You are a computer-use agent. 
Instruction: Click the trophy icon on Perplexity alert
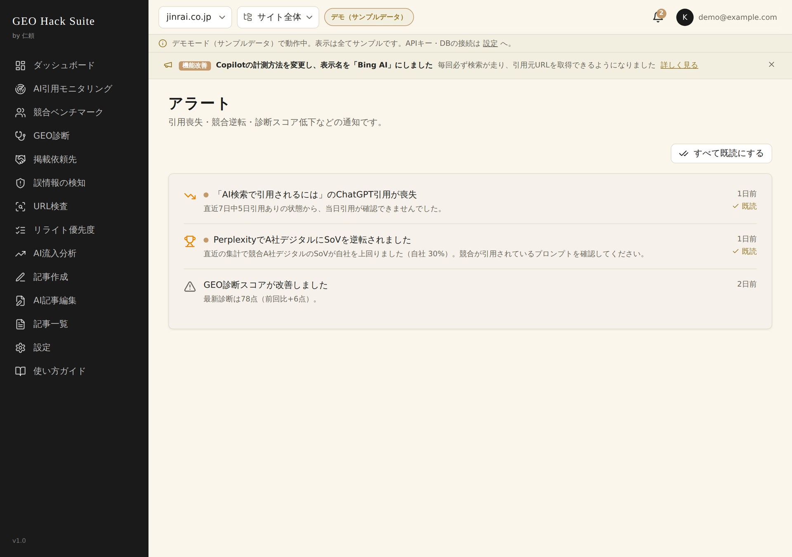190,241
